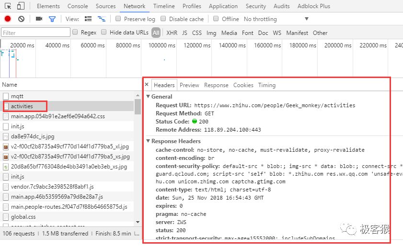Image resolution: width=403 pixels, height=247 pixels.
Task: Click the file icon beside global.css
Action: (x=6, y=217)
